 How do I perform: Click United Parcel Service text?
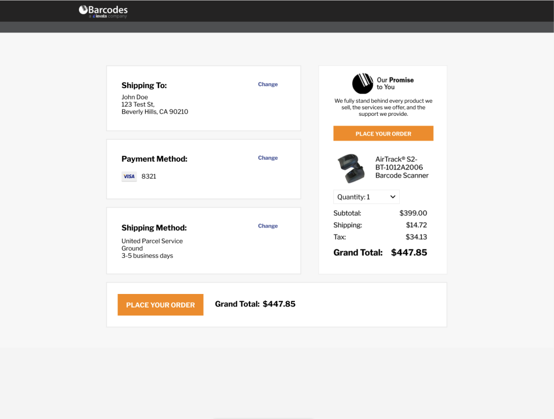(152, 241)
